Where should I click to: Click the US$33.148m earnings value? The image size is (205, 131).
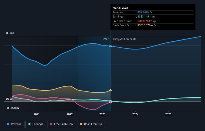(x=143, y=16)
